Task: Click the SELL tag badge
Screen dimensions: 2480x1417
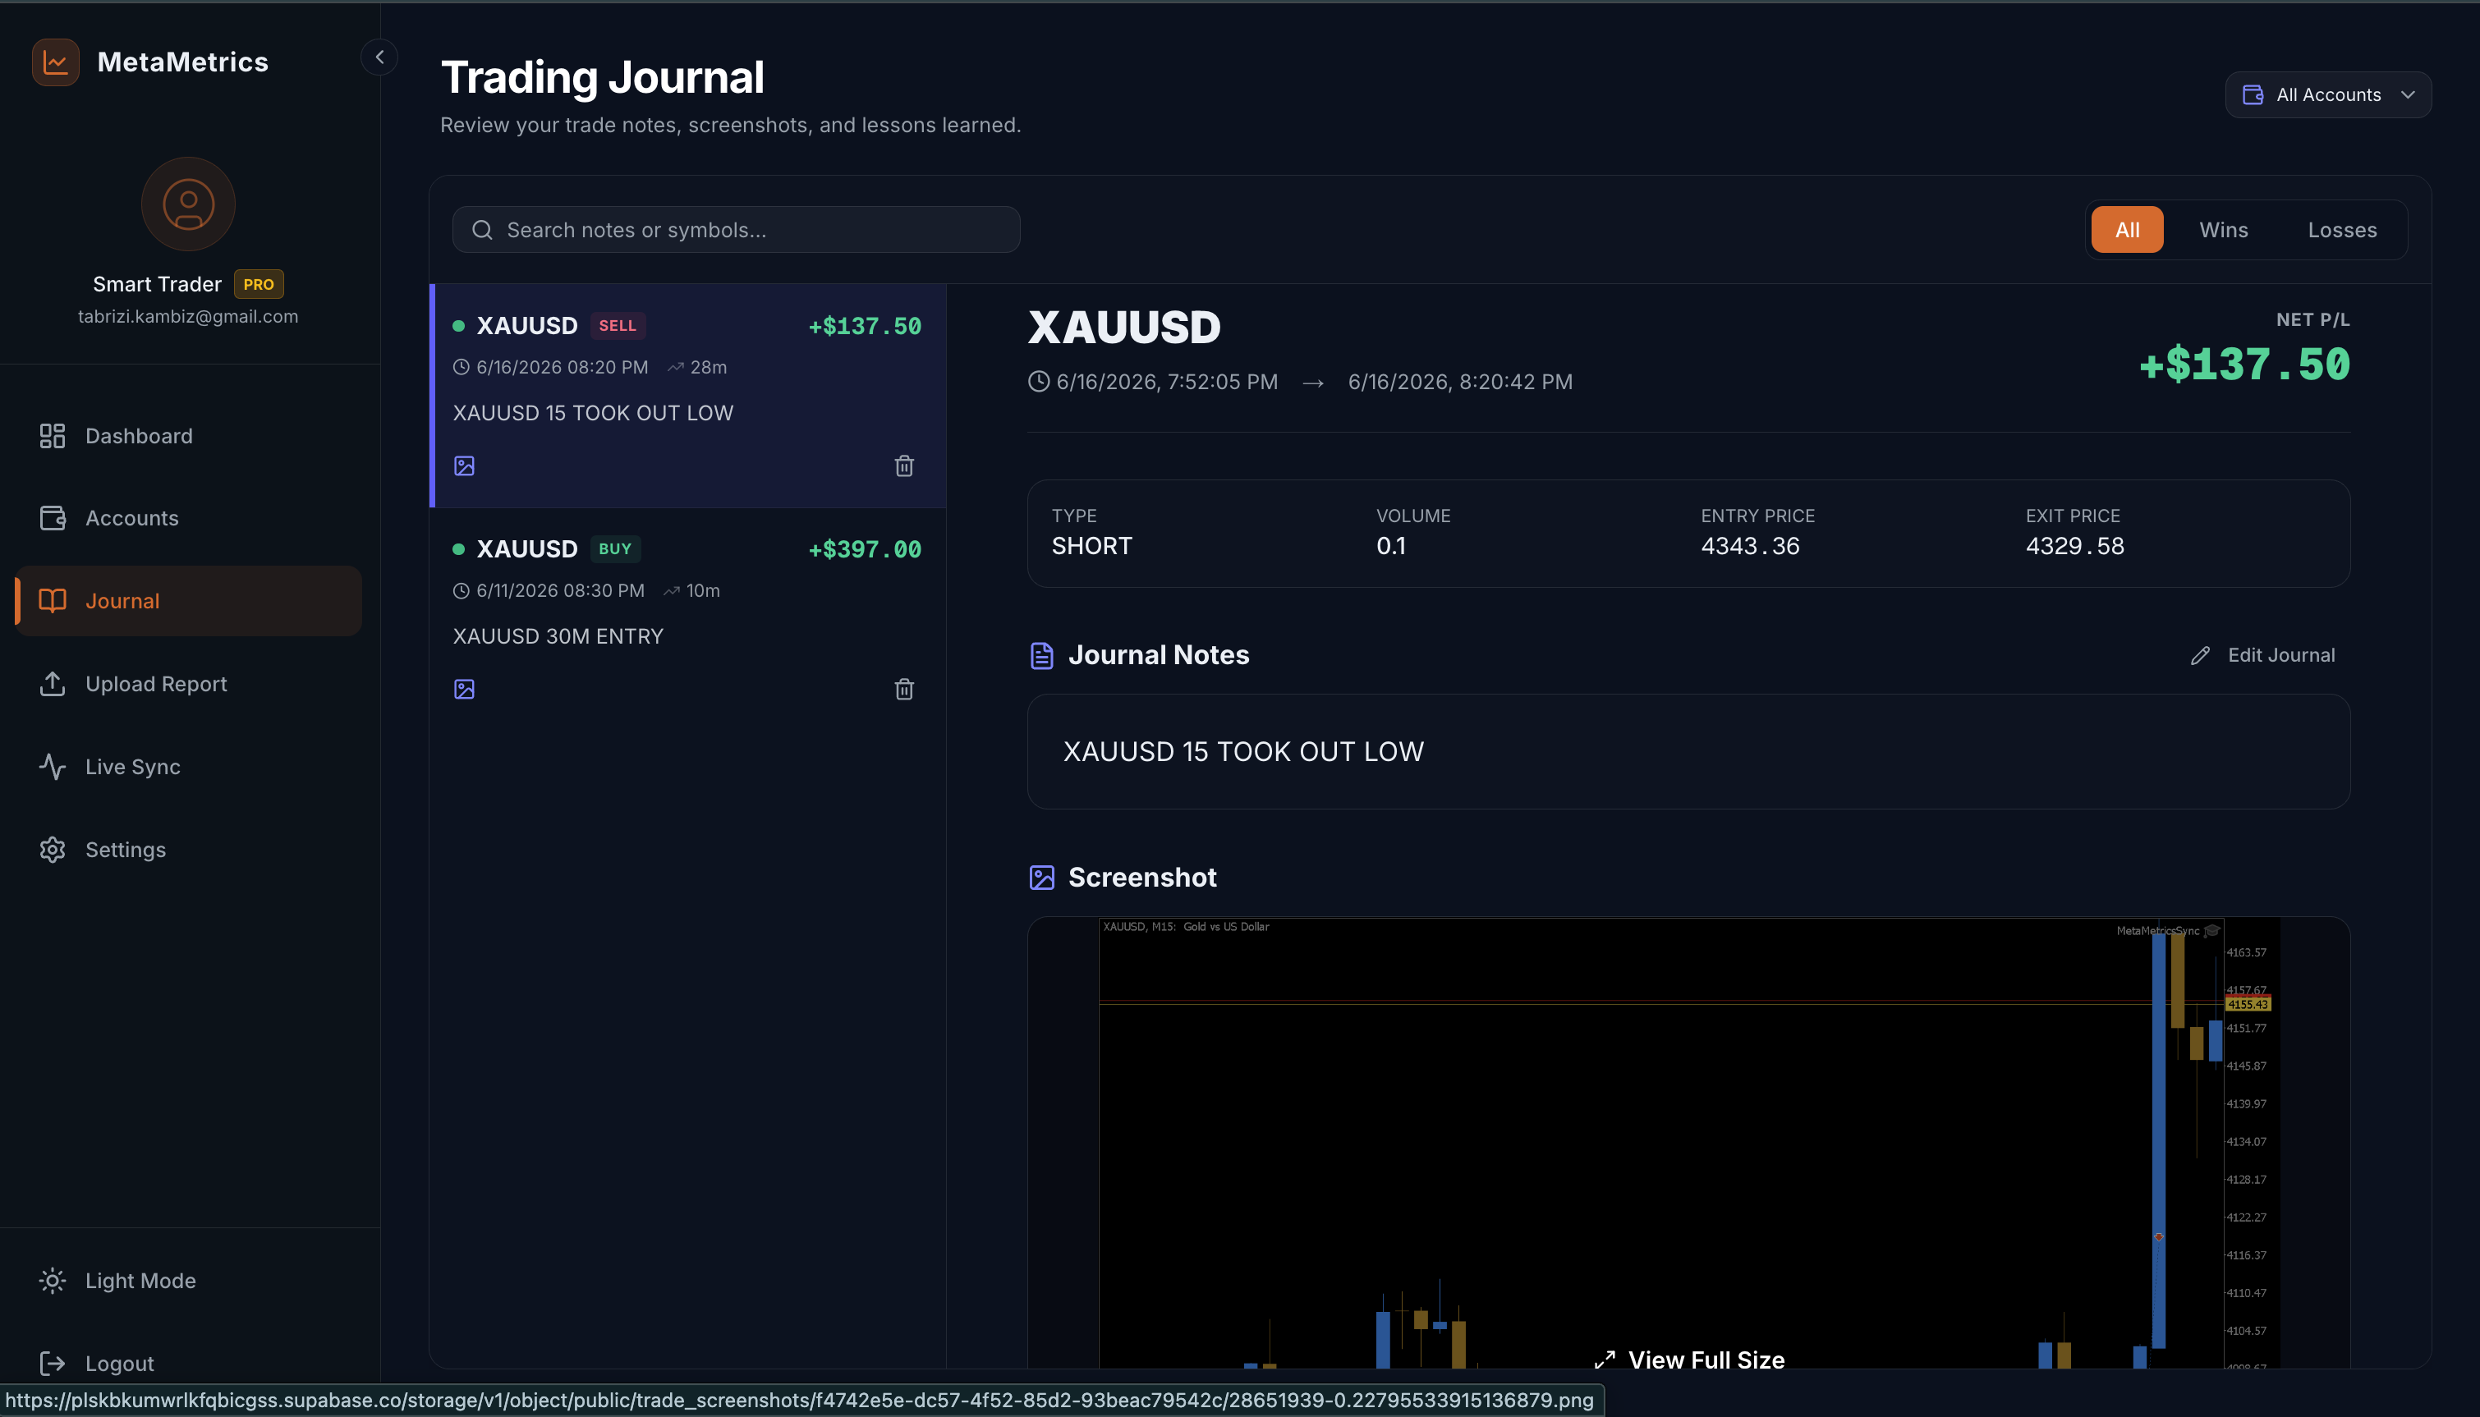Action: [617, 326]
